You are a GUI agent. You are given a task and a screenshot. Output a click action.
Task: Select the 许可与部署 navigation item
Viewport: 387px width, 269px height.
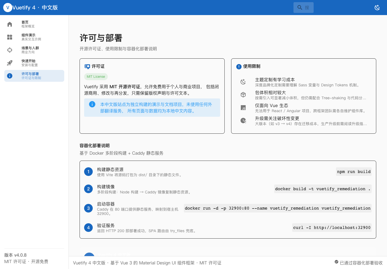coord(34,76)
